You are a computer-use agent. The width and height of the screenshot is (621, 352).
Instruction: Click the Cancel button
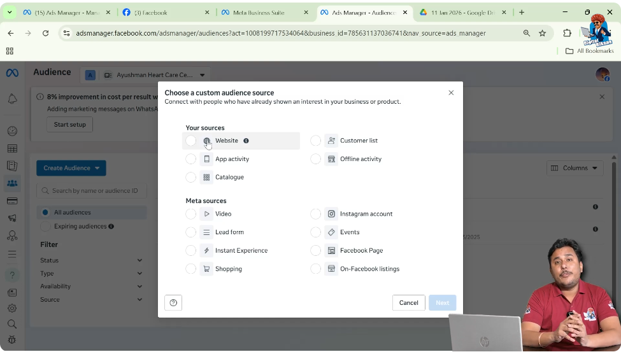coord(409,303)
